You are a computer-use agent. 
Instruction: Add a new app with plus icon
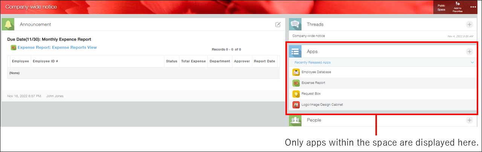pyautogui.click(x=469, y=52)
